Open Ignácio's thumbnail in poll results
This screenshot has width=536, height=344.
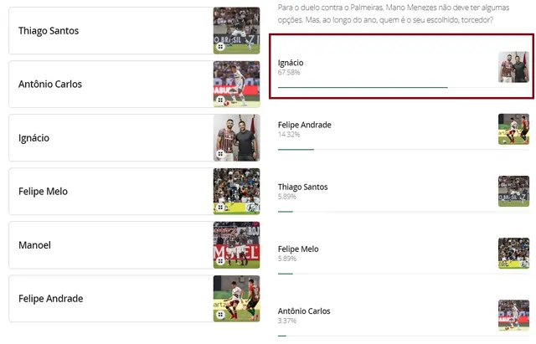tap(513, 67)
